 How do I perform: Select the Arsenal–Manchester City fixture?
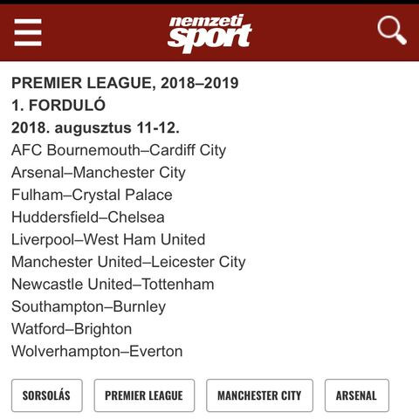tap(99, 173)
